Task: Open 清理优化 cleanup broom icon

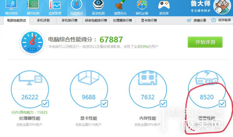Action: click(x=120, y=8)
